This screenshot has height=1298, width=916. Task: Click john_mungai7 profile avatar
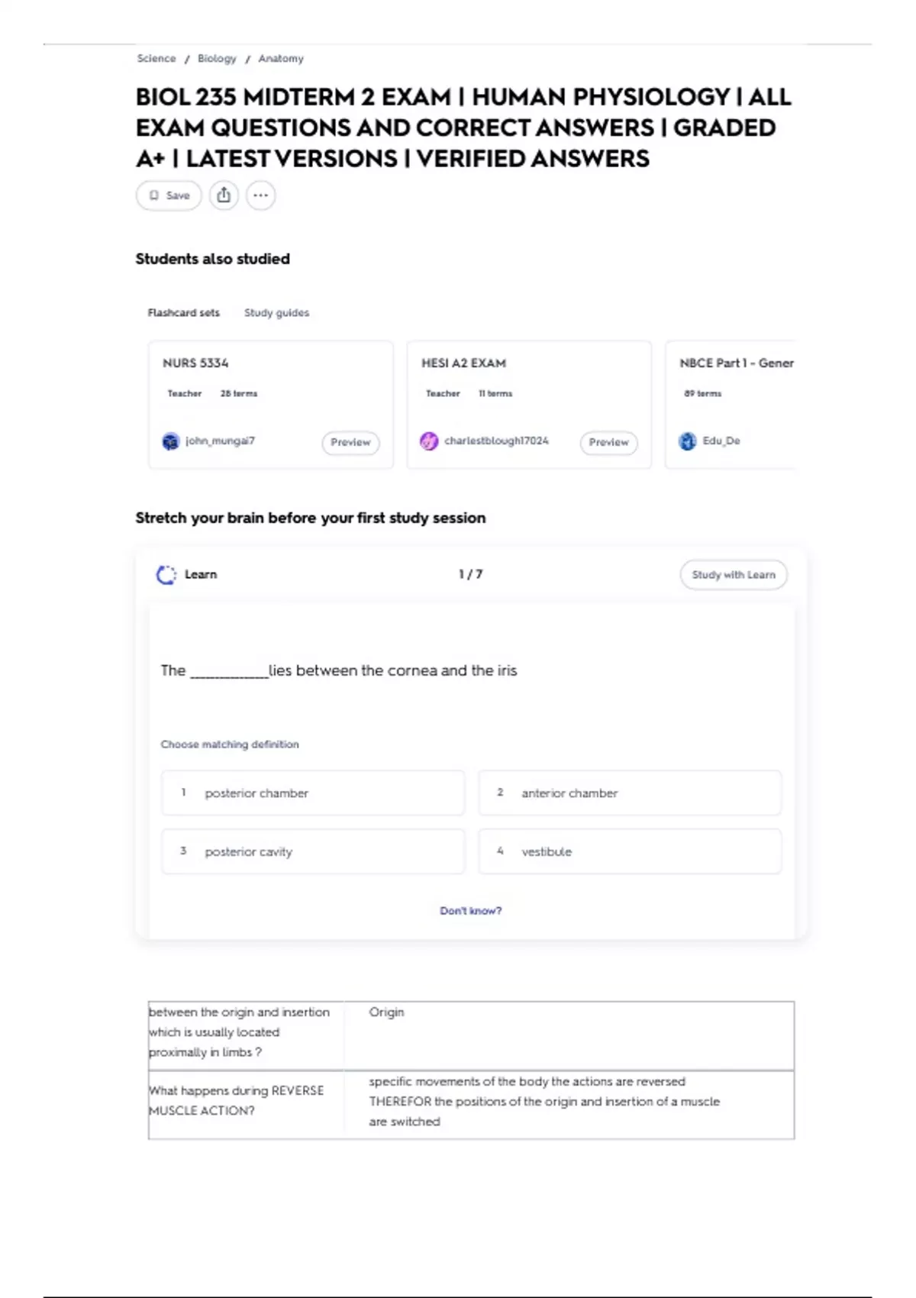coord(171,441)
